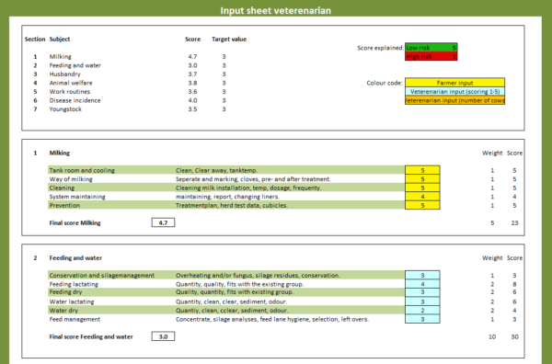Viewport: 552px width, 364px height.
Task: Click the Feeding lactating label
Action: pos(74,284)
